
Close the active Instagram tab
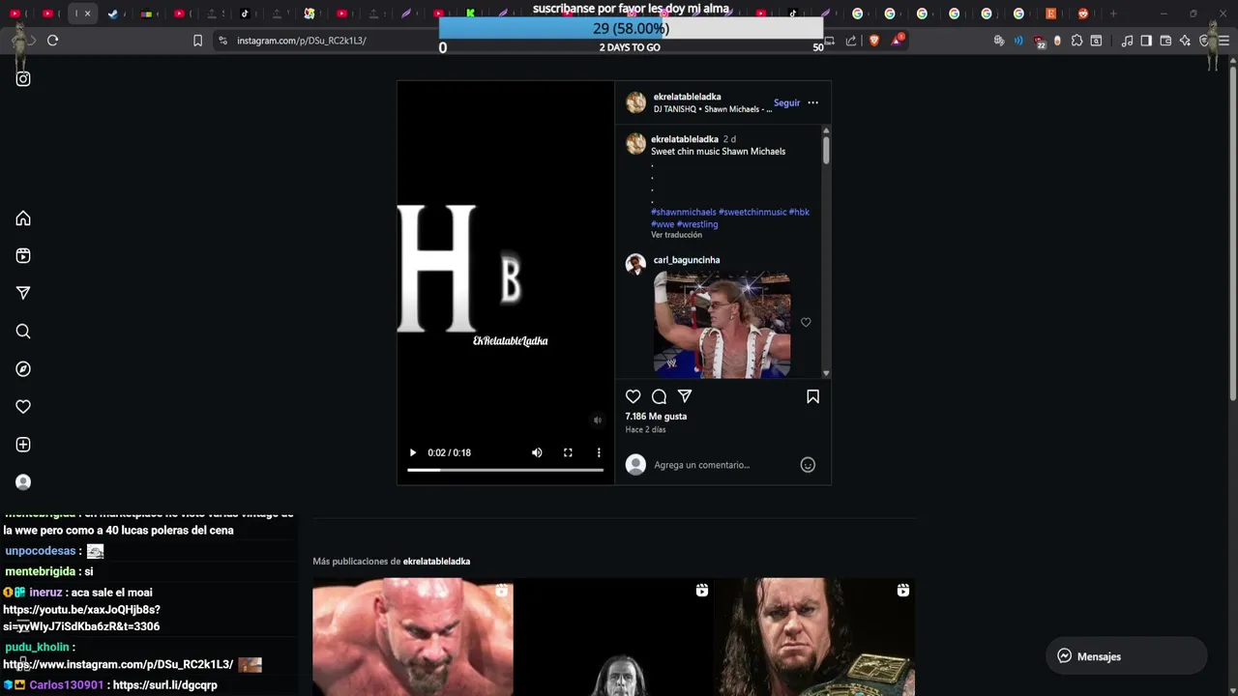[87, 14]
